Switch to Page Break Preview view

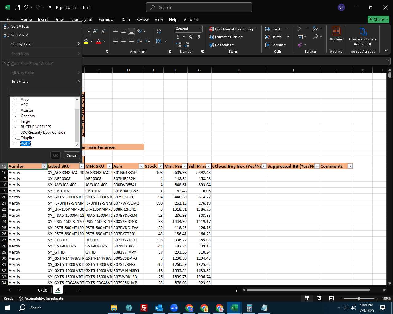332,298
